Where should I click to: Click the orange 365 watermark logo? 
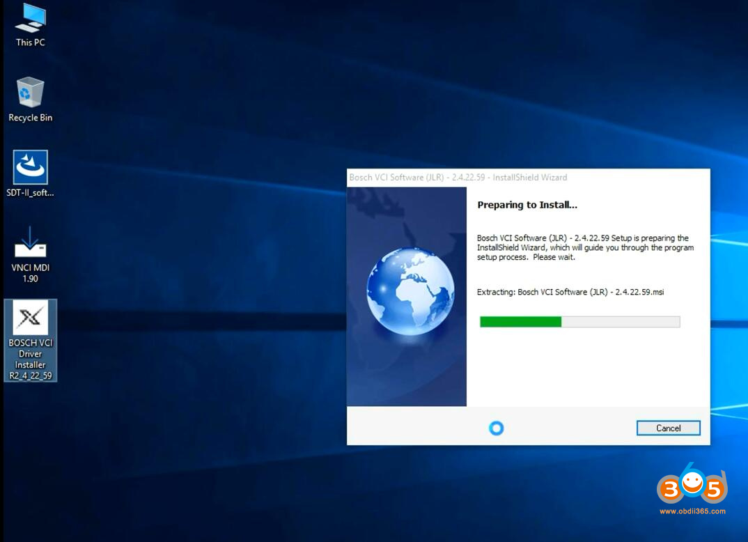[692, 488]
